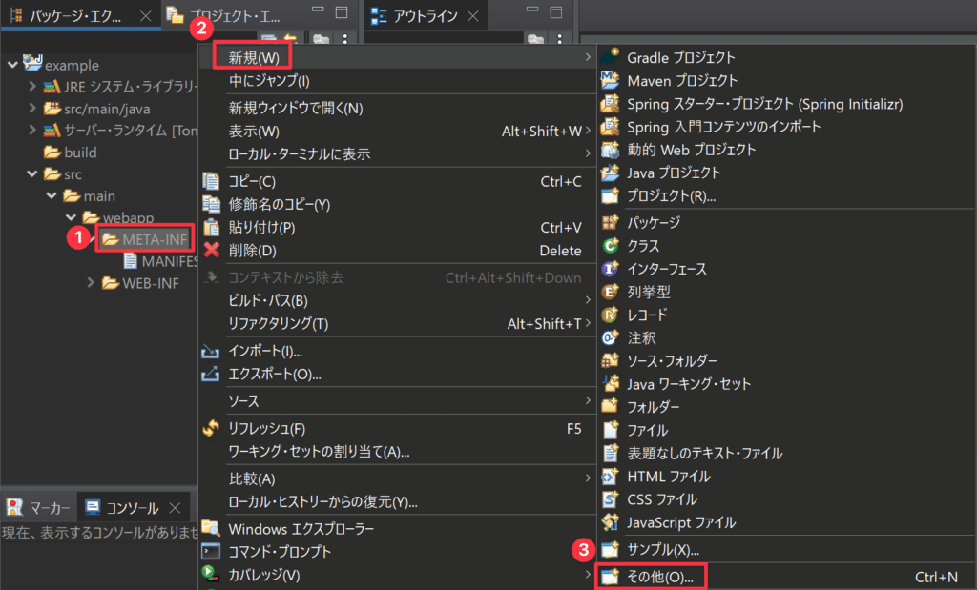
Task: Expand the src/main/java source folder
Action: pos(32,109)
